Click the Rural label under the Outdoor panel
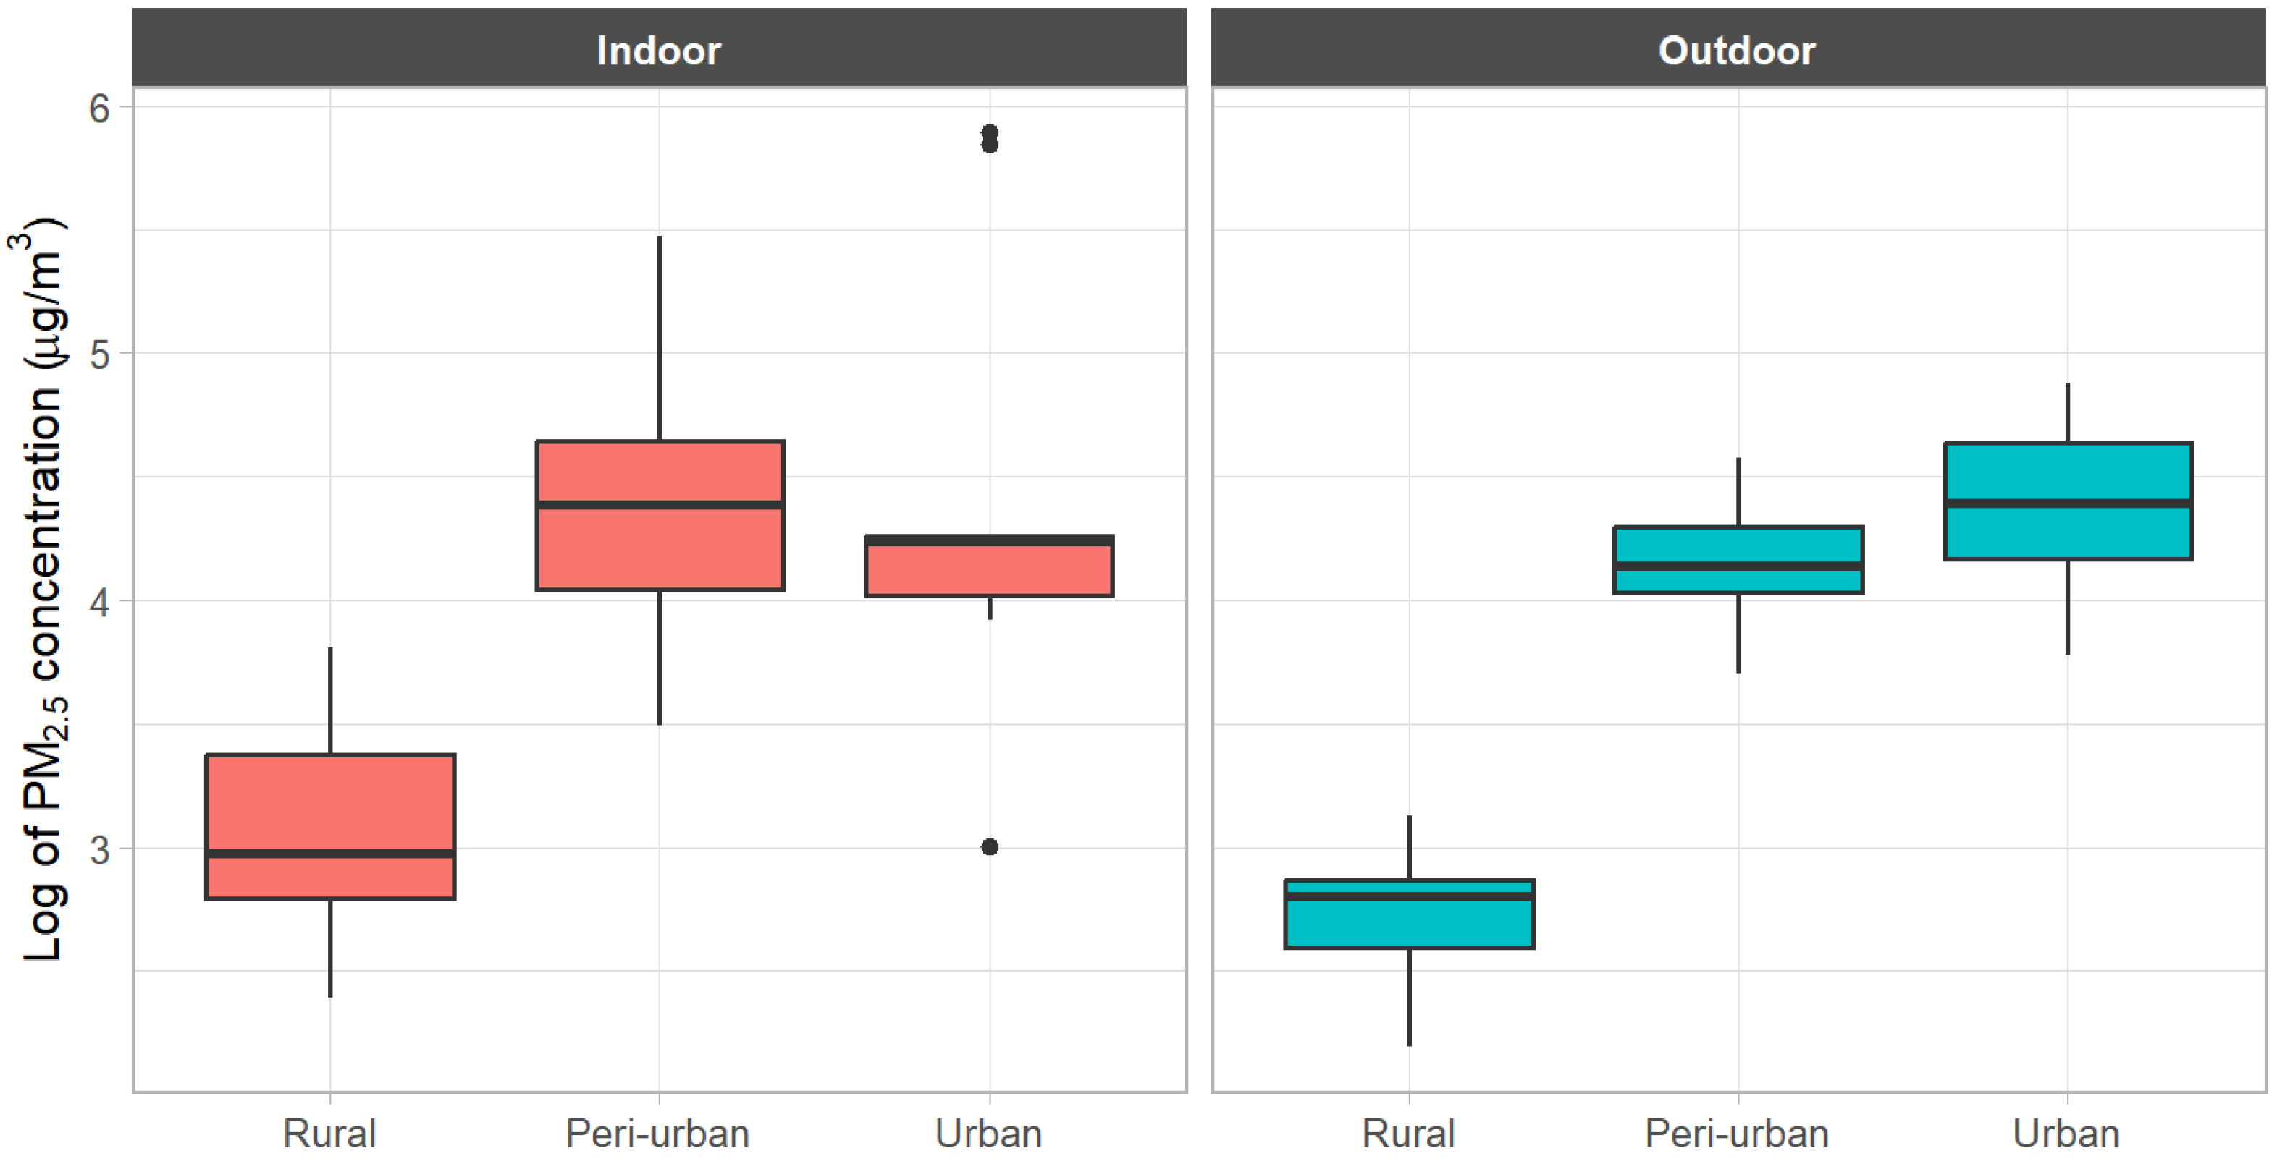 coord(1409,1133)
